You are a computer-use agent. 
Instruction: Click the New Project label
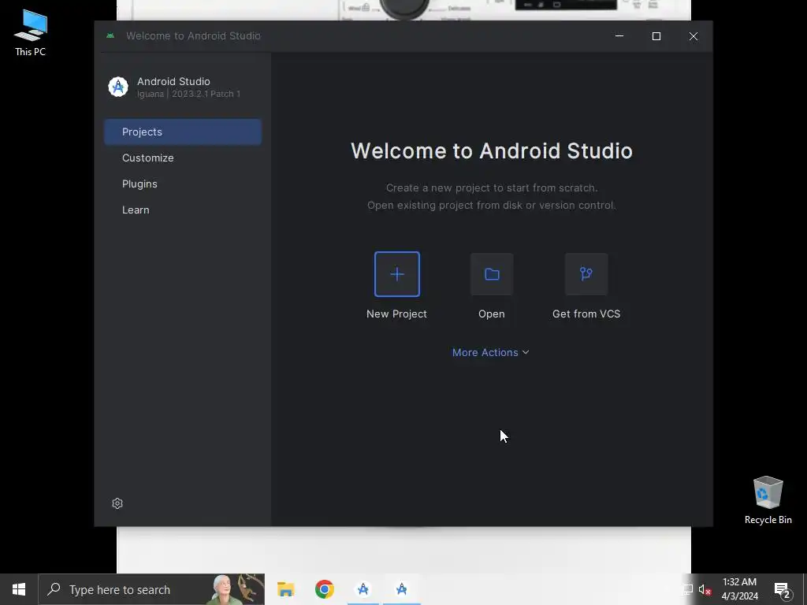click(x=396, y=314)
